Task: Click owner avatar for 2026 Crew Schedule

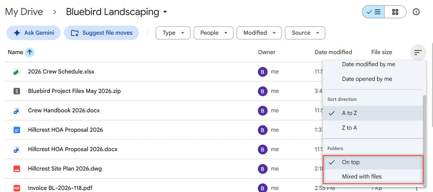Action: click(262, 72)
